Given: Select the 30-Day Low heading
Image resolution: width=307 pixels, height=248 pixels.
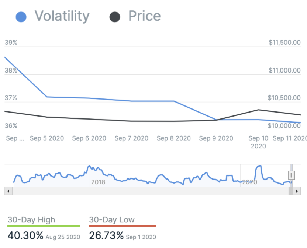Looking at the screenshot, I should (x=112, y=220).
